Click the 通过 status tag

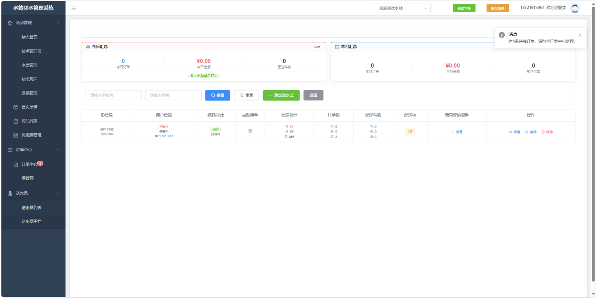click(x=216, y=129)
